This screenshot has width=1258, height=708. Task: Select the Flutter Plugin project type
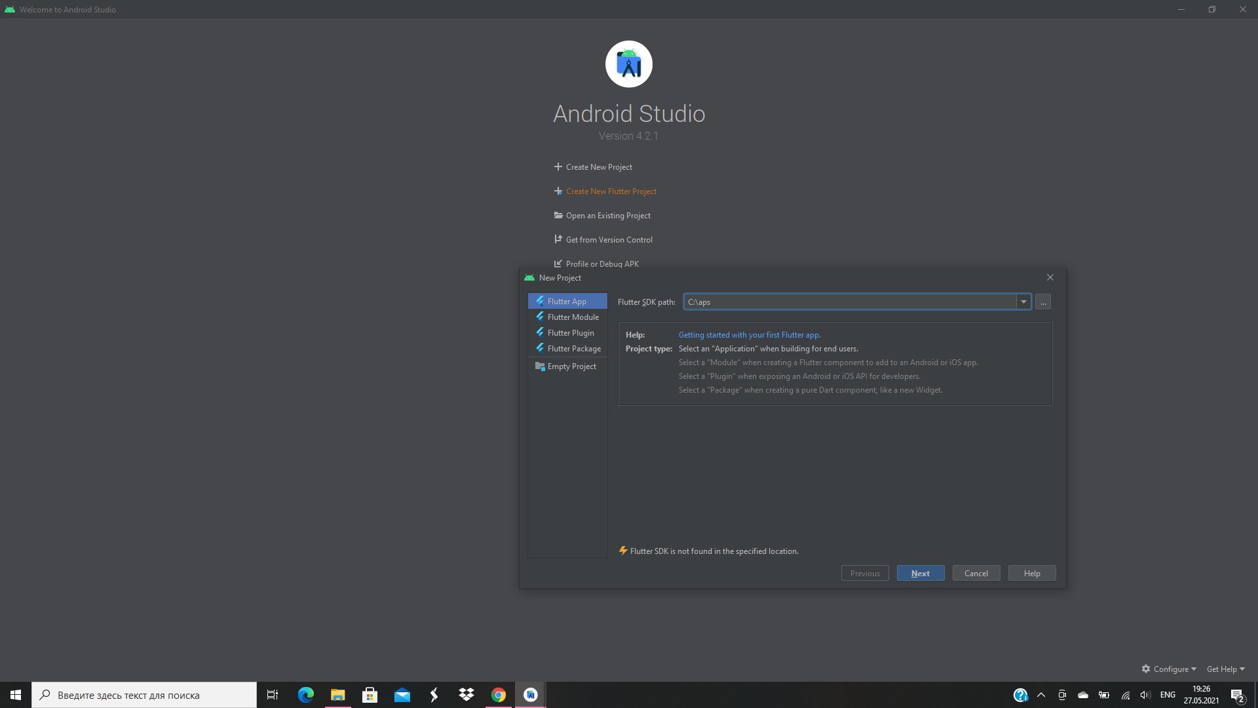(x=567, y=332)
